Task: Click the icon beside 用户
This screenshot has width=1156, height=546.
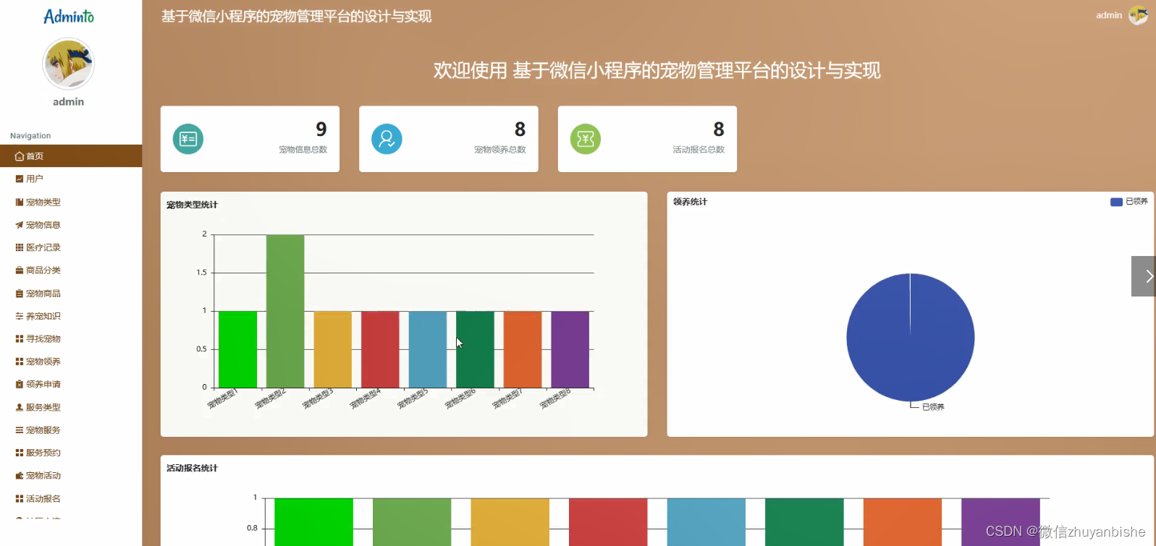Action: 20,179
